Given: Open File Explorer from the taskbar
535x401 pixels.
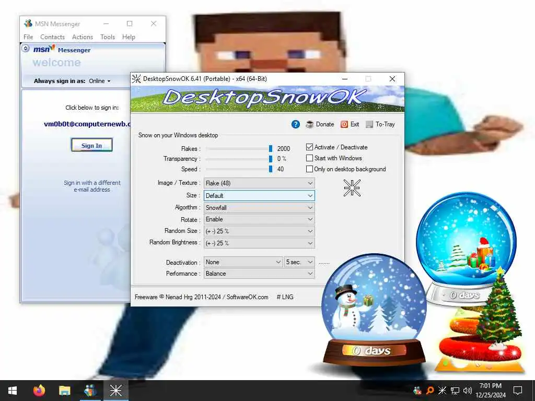Looking at the screenshot, I should pos(64,391).
